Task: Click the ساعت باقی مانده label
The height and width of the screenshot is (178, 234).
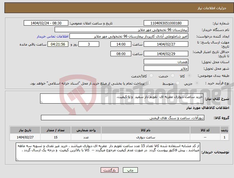Action: tap(33, 44)
